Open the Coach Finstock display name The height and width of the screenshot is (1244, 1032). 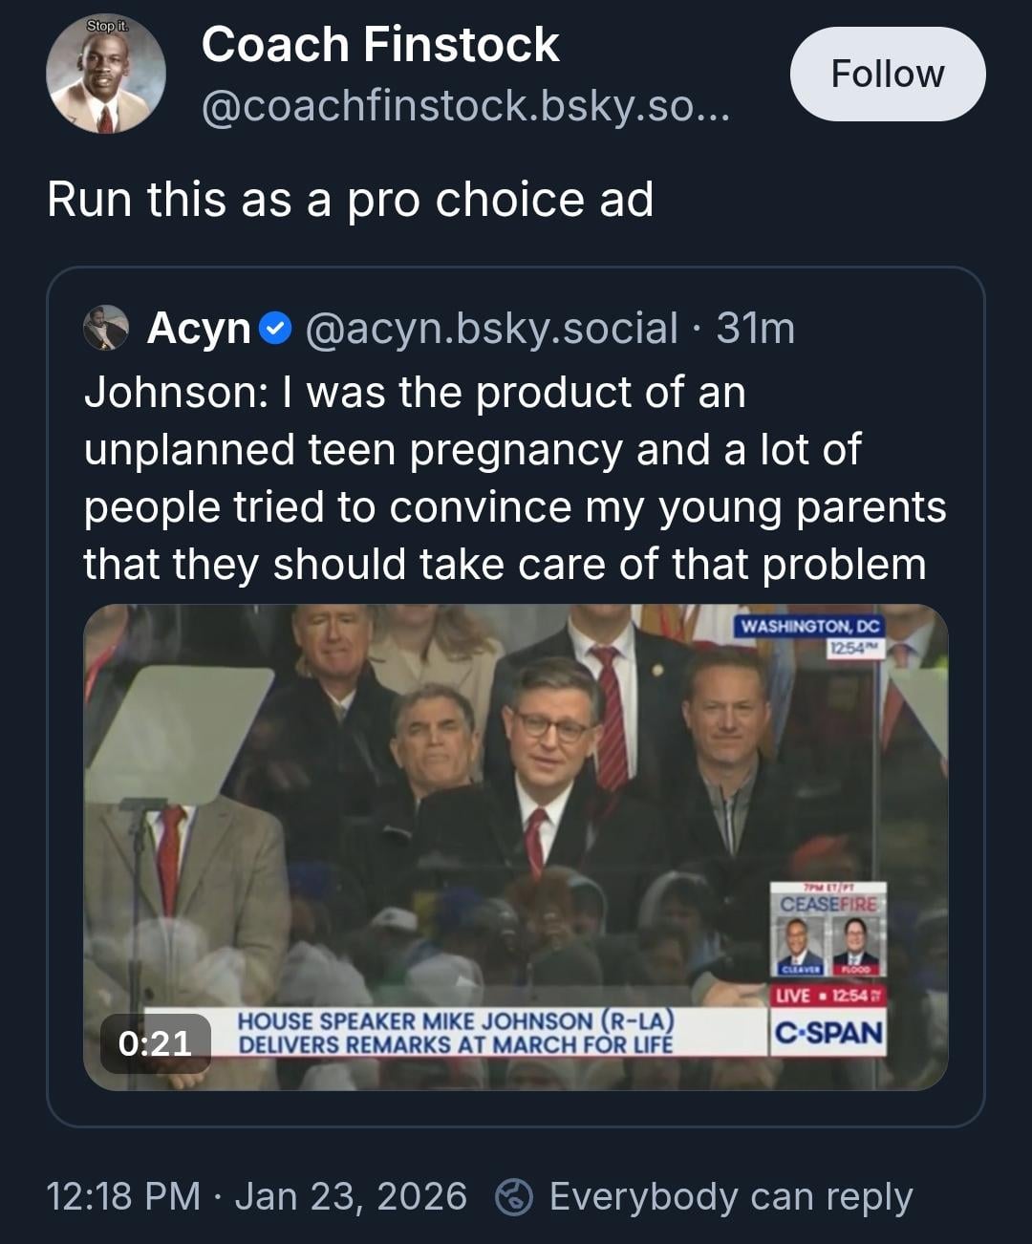click(379, 45)
